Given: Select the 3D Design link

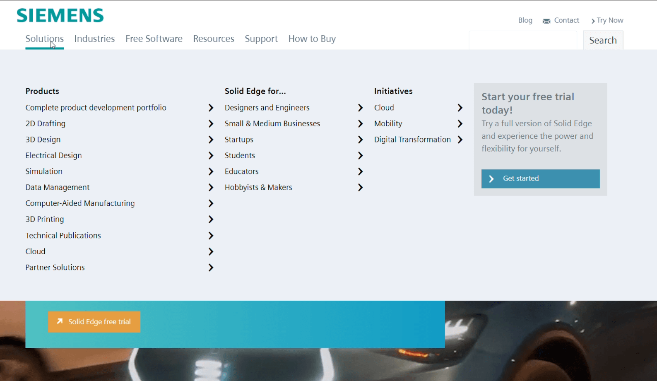Looking at the screenshot, I should (x=43, y=140).
